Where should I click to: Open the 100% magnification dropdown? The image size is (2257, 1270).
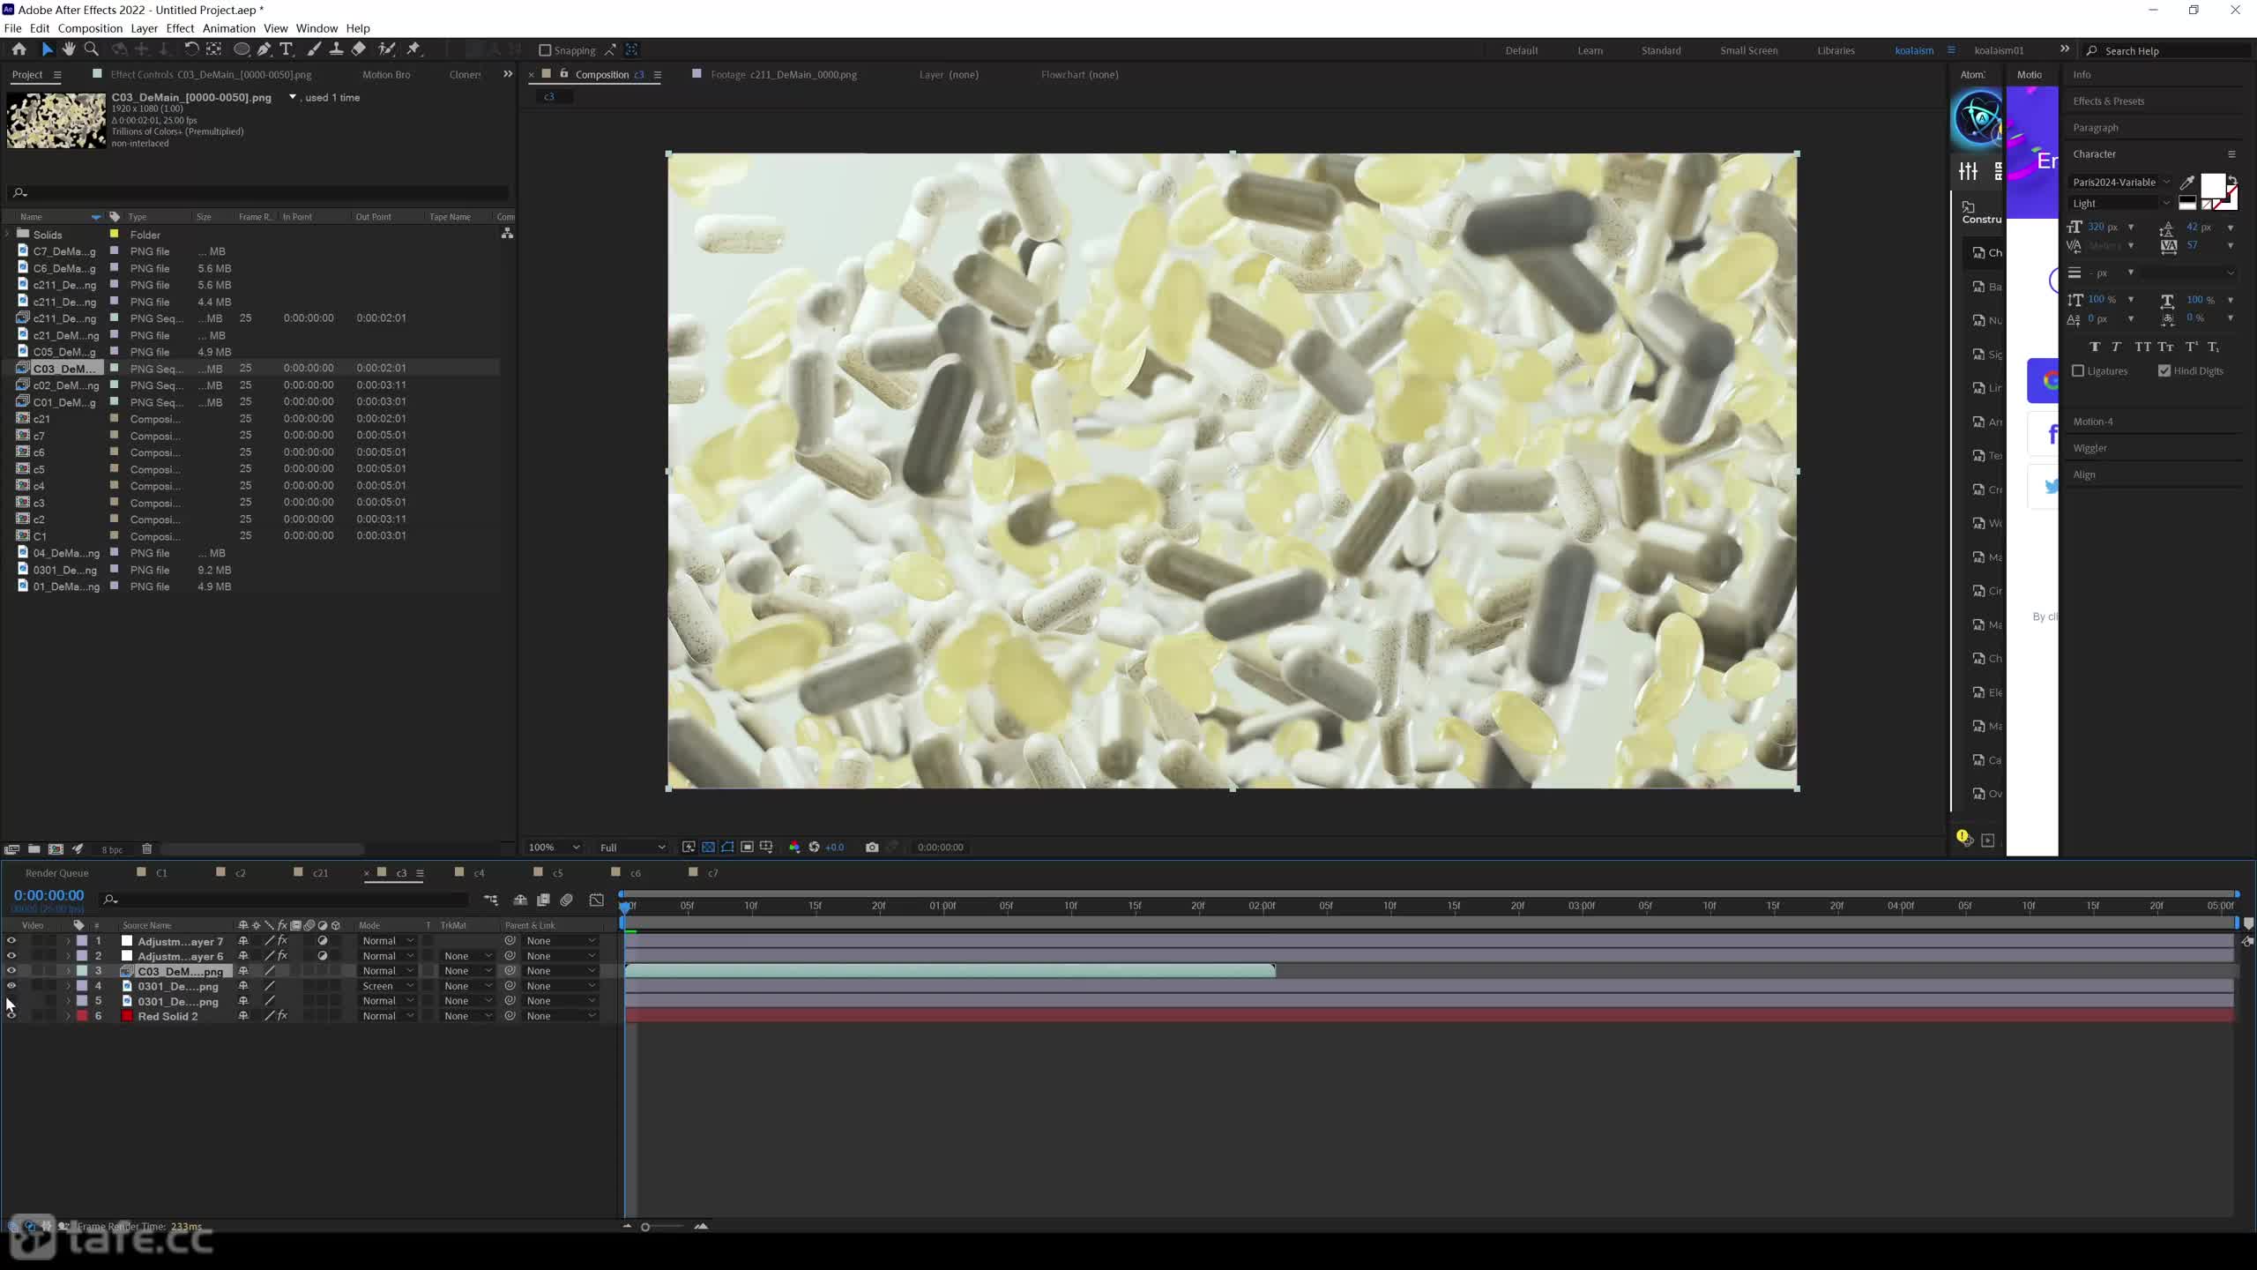click(554, 847)
